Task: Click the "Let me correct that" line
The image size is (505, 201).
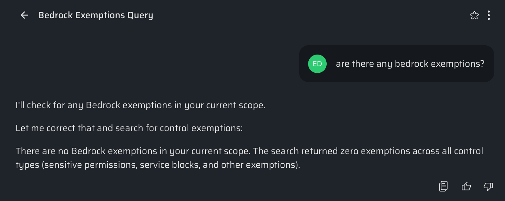Action: tap(129, 128)
